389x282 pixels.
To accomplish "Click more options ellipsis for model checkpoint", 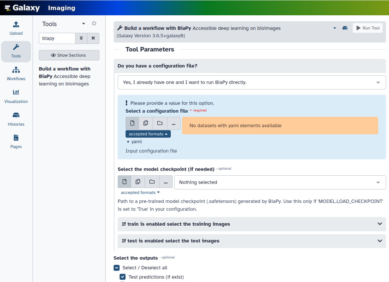I will (x=166, y=182).
